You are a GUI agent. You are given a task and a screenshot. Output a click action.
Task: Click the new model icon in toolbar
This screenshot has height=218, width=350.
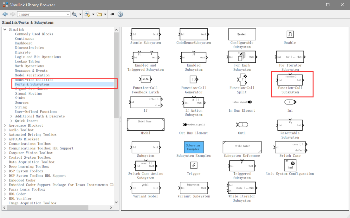coord(87,14)
